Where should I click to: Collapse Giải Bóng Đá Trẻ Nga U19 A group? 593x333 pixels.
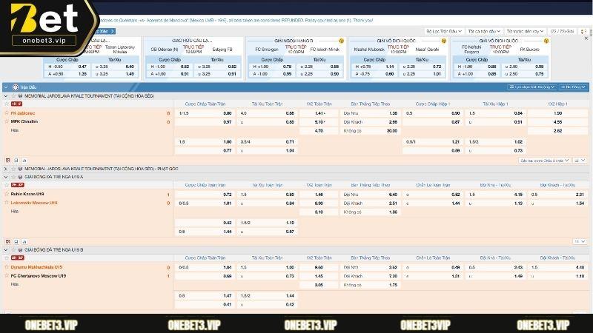6,177
